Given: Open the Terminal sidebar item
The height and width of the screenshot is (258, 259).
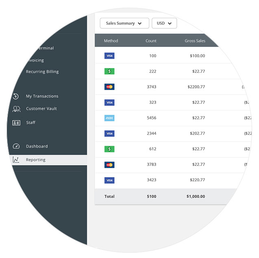Looking at the screenshot, I should point(46,48).
